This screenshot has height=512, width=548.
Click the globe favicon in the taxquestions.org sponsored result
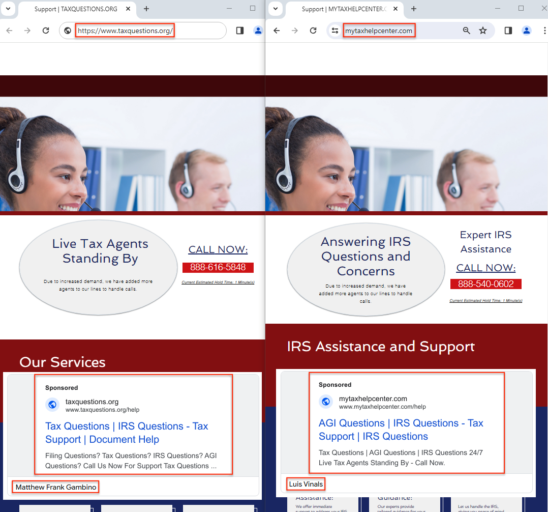(x=52, y=405)
